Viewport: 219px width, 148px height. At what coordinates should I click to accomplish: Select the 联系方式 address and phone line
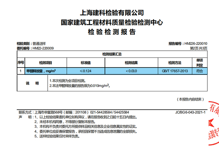(x=74, y=112)
